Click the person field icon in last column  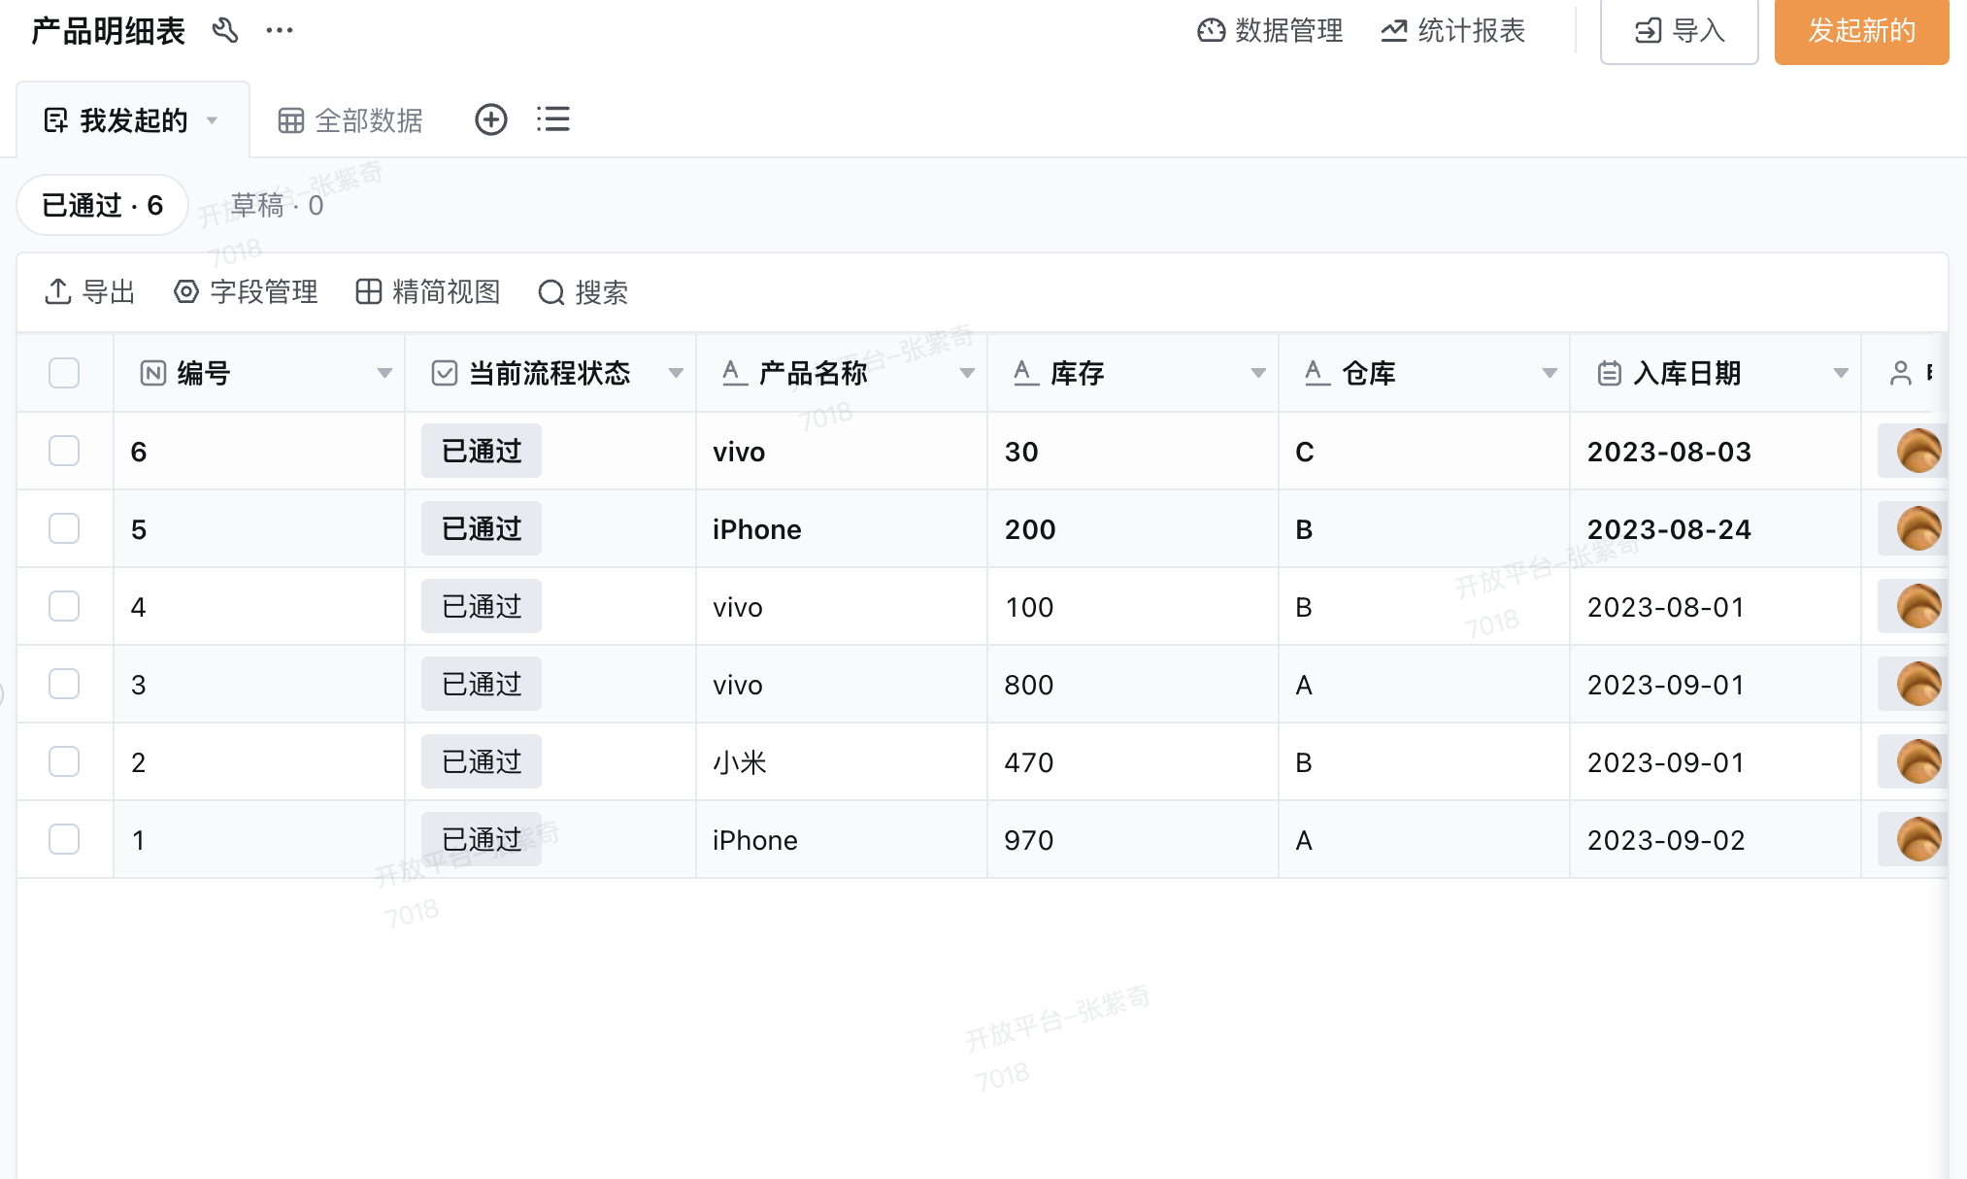coord(1901,373)
